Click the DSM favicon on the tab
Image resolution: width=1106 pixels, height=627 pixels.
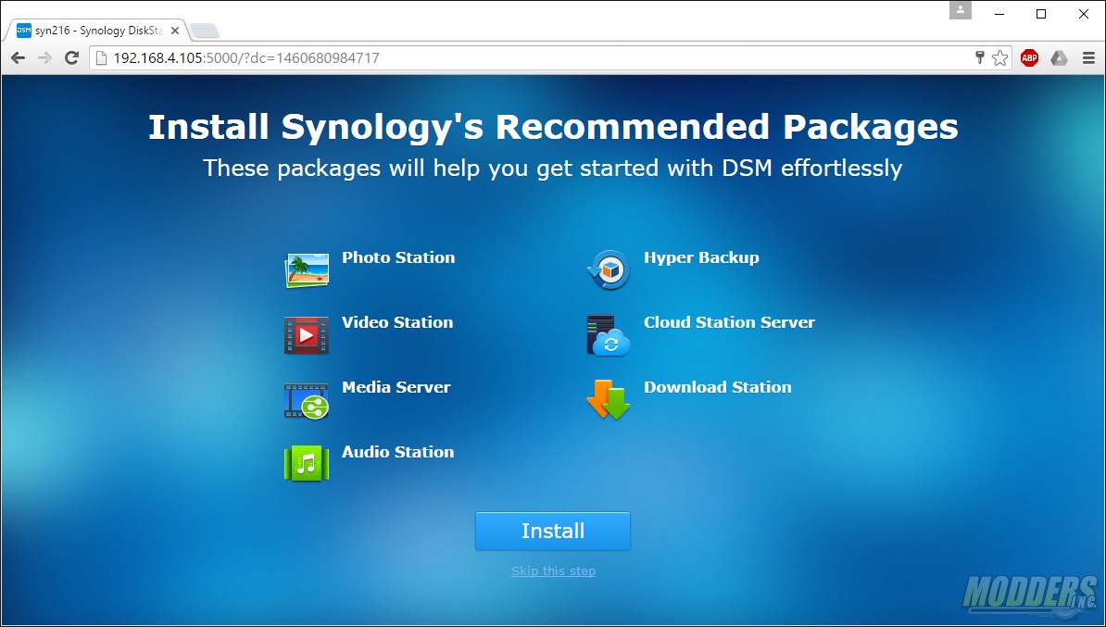(x=24, y=31)
